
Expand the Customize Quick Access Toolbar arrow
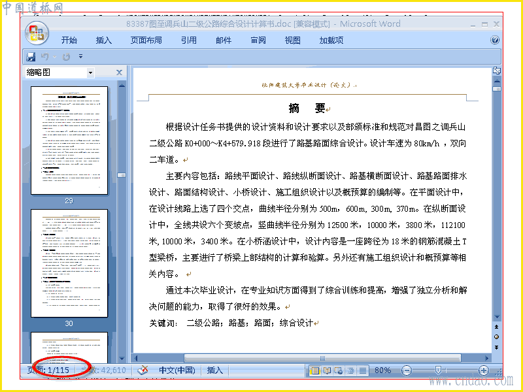pos(80,56)
